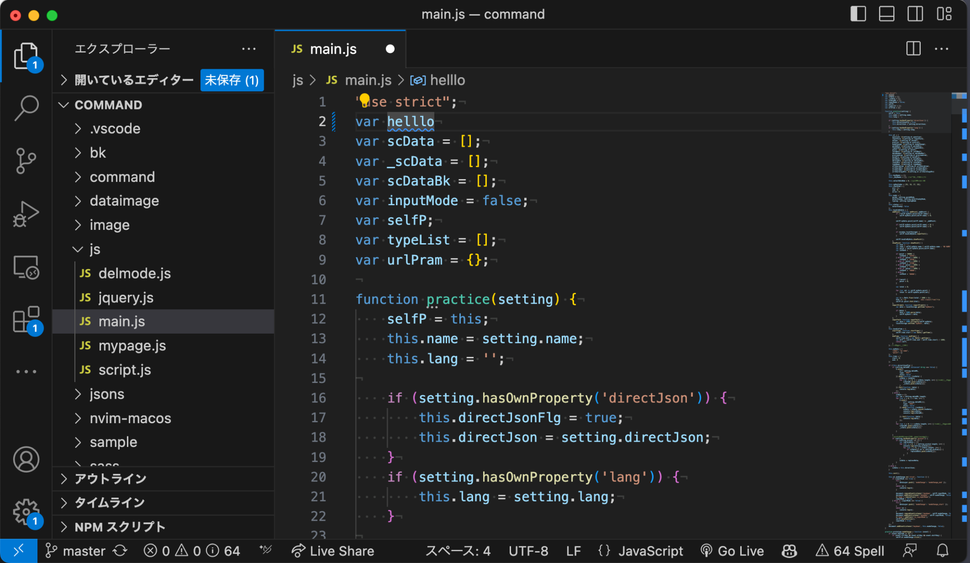Open the Source Control view
970x563 pixels.
(x=26, y=161)
